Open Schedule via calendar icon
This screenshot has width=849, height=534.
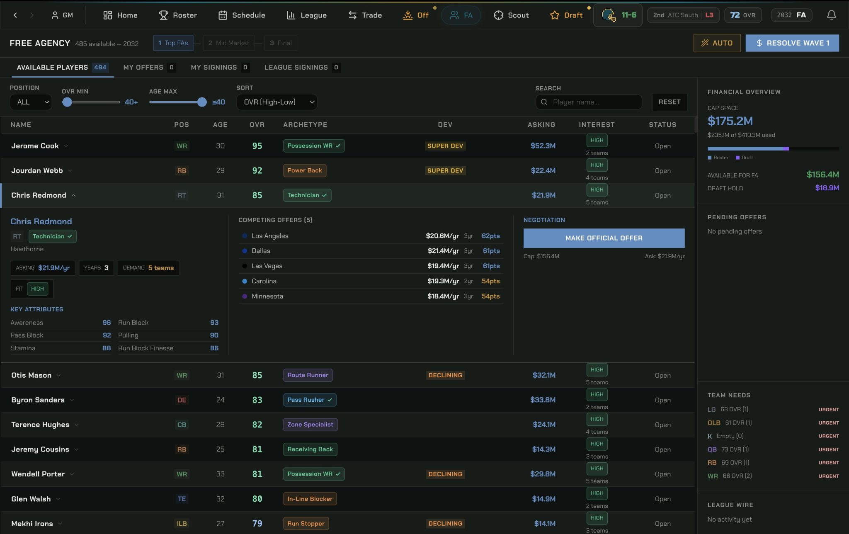click(x=223, y=15)
